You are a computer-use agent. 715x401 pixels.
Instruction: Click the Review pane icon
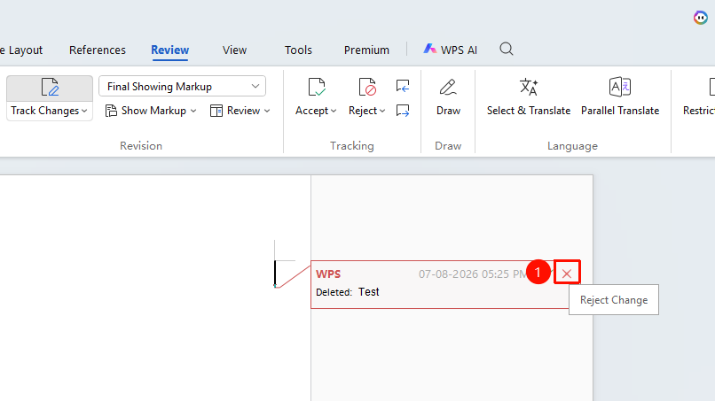216,111
